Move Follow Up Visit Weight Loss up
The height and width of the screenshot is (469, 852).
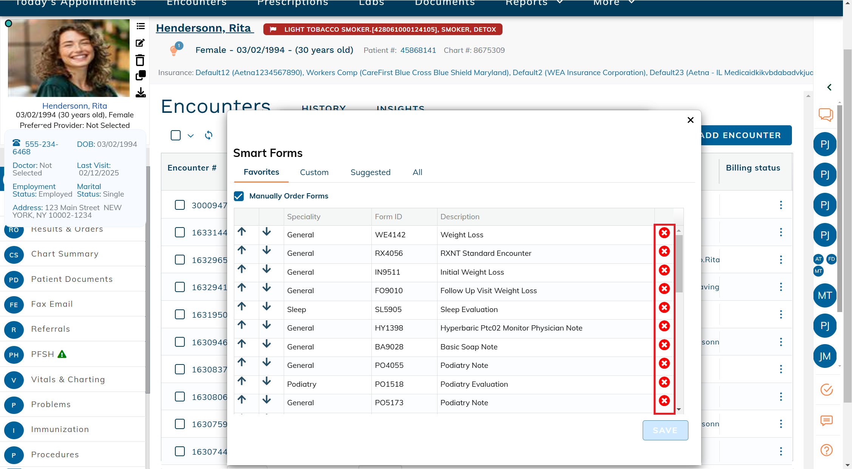tap(242, 288)
